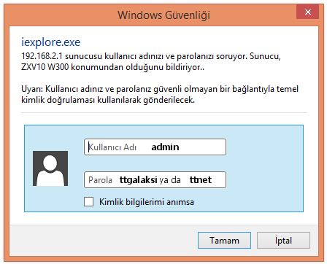Tick the Kimlik bilgilerimi anımsa checkbox

pyautogui.click(x=88, y=202)
